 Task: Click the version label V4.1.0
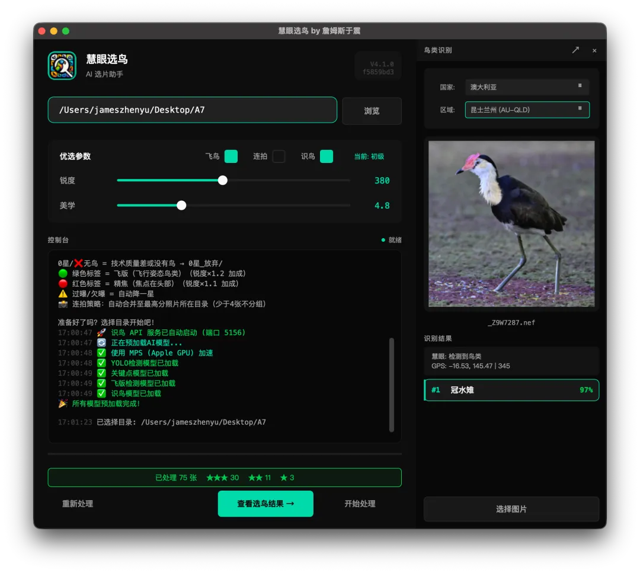[x=382, y=64]
